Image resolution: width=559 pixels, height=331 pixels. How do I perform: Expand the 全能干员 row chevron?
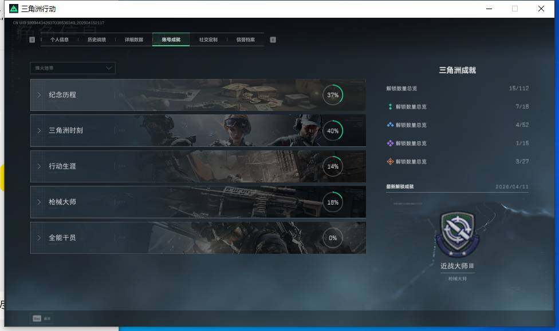click(x=39, y=237)
